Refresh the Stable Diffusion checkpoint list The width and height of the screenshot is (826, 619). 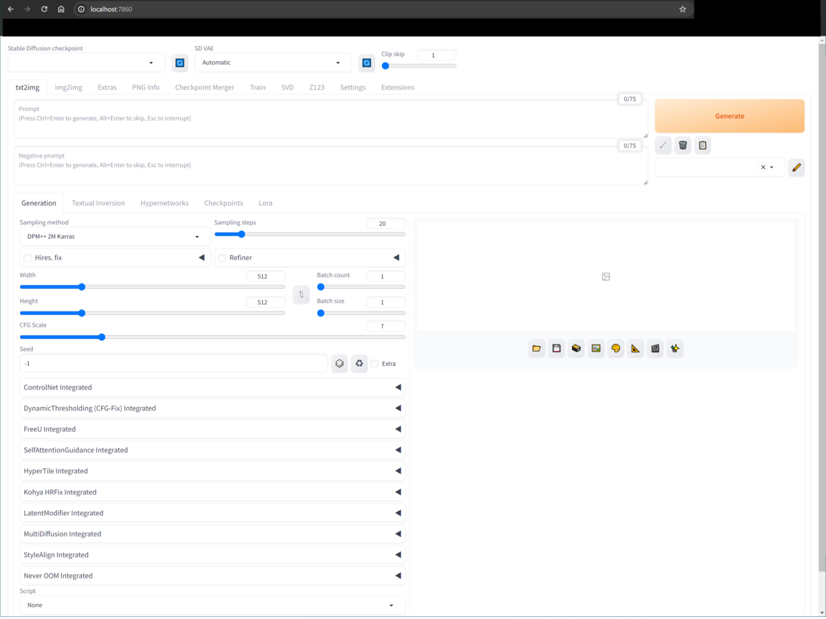180,63
